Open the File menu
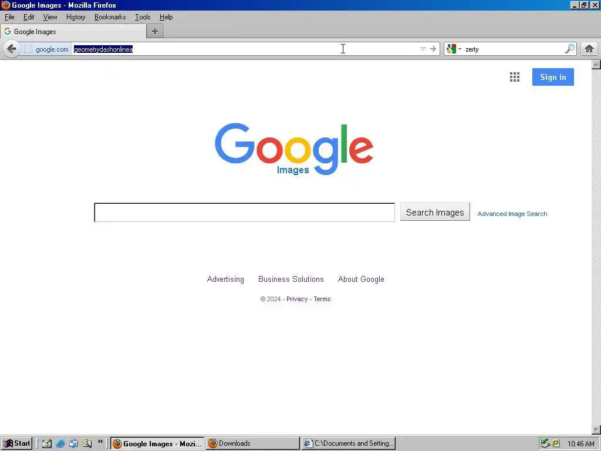The image size is (601, 451). click(x=9, y=17)
